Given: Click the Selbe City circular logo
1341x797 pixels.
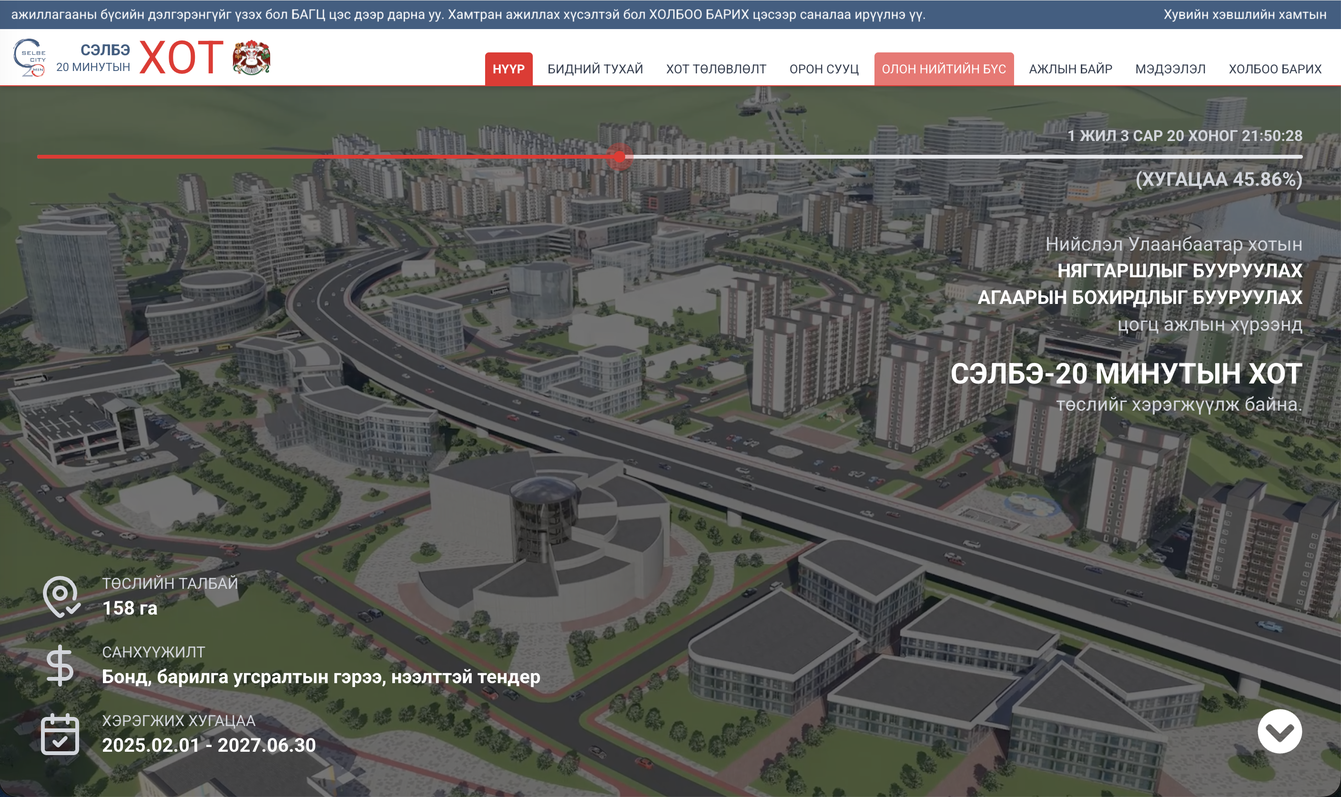Looking at the screenshot, I should tap(30, 58).
